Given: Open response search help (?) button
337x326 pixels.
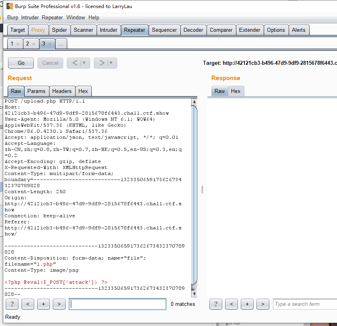Looking at the screenshot, I should click(x=216, y=304).
